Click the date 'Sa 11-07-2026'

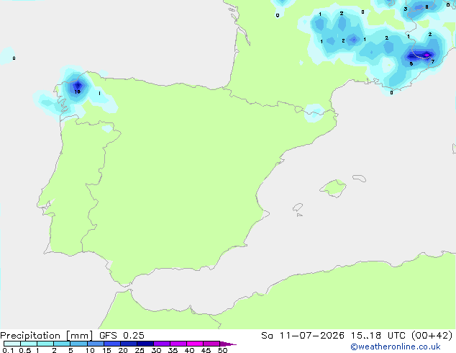303,336
